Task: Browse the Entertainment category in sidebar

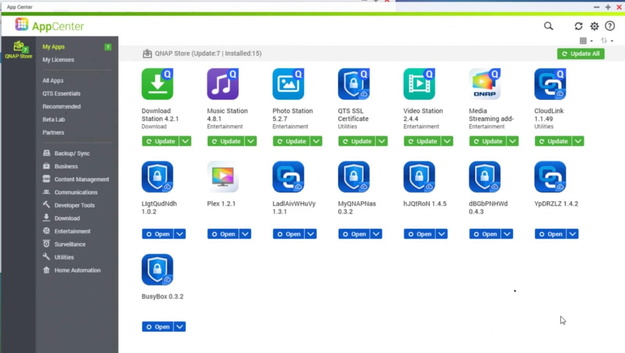Action: [x=66, y=231]
